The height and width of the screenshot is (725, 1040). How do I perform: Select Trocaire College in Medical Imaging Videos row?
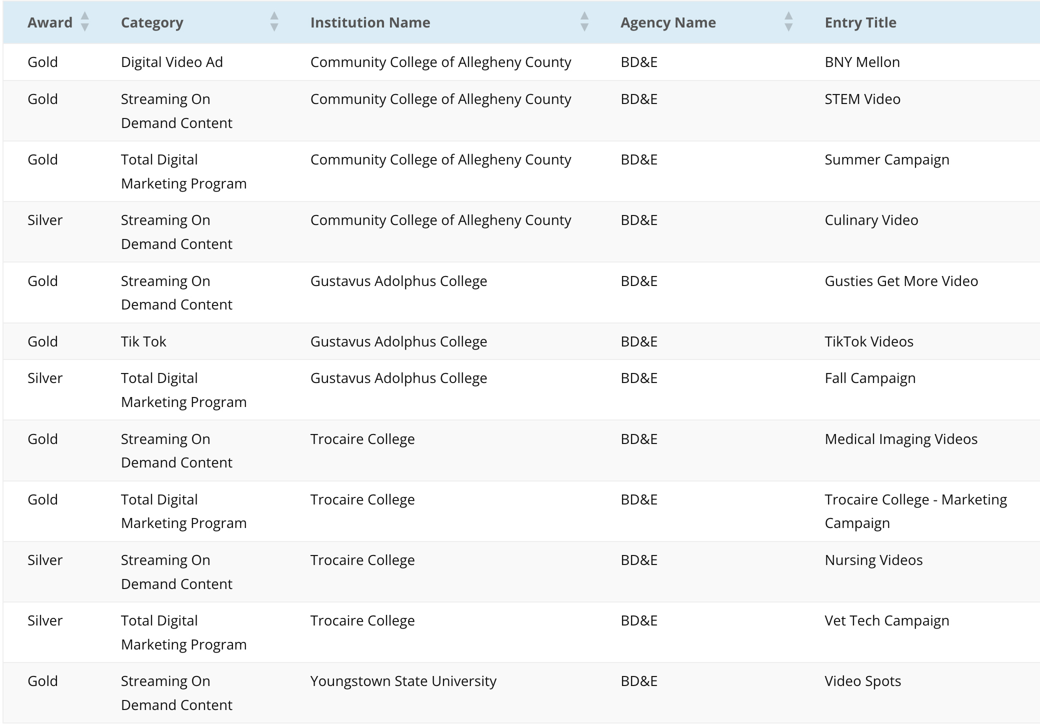(362, 439)
